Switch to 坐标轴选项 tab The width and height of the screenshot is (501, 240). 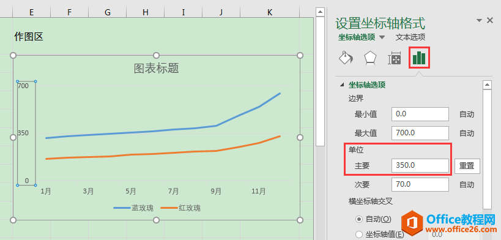click(357, 37)
